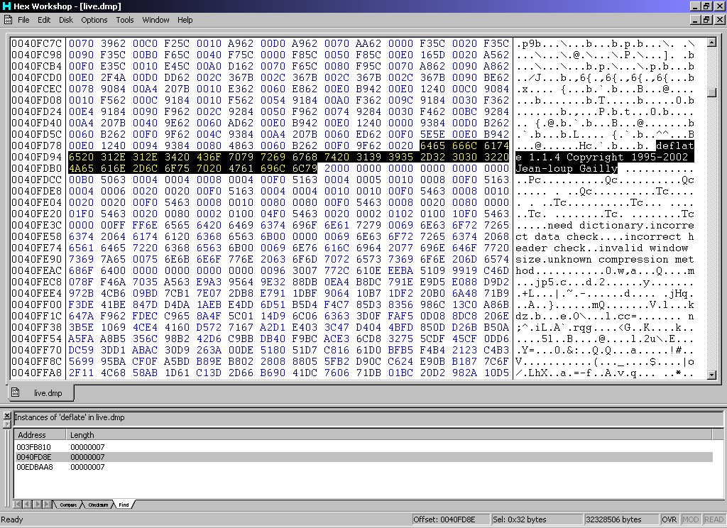Click 'Instances of deflate in live.dmp' heading
Screen dimensions: 727x528
pos(70,417)
